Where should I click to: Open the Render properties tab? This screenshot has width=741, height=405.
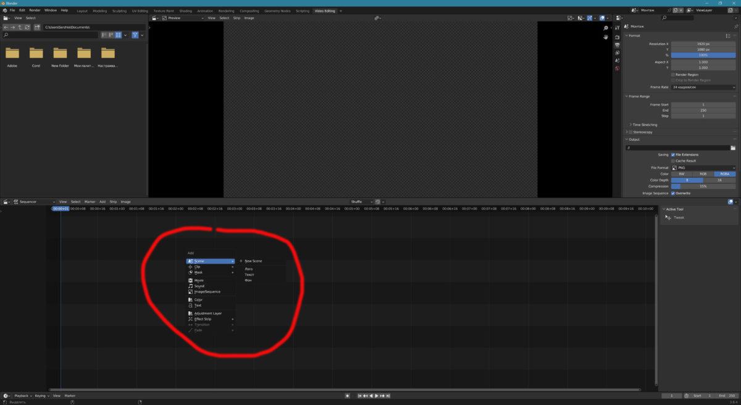(617, 37)
